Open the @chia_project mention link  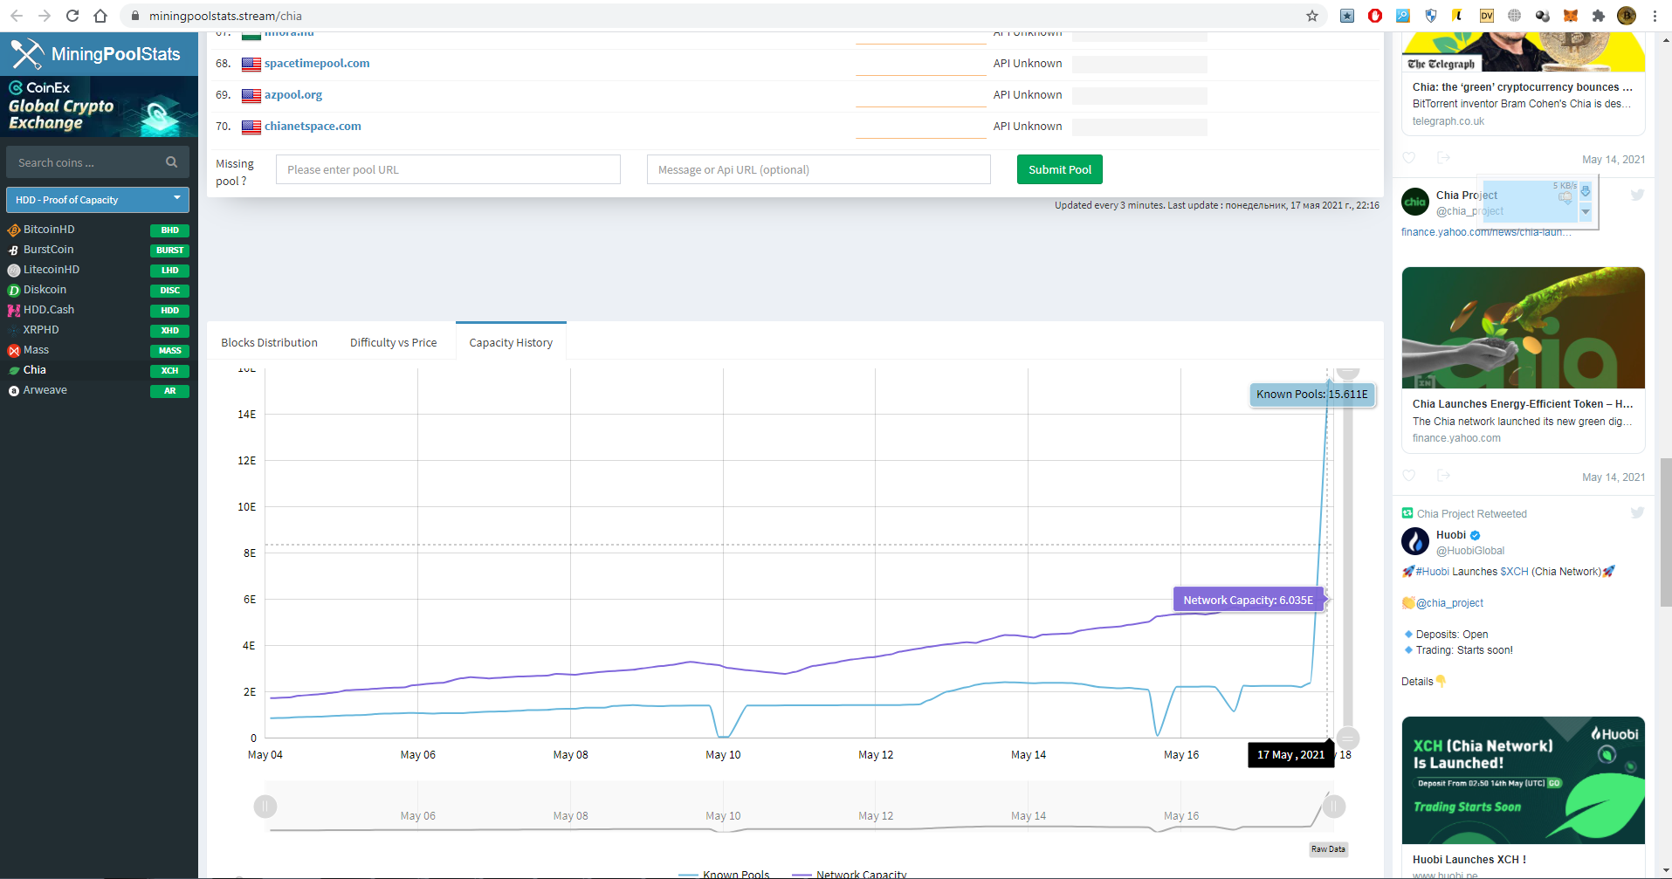coord(1449,603)
